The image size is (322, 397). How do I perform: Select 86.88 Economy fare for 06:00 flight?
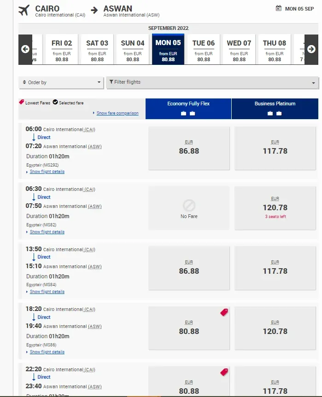[x=189, y=147]
